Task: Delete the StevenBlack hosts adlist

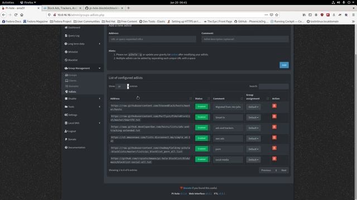Action: tap(274, 106)
